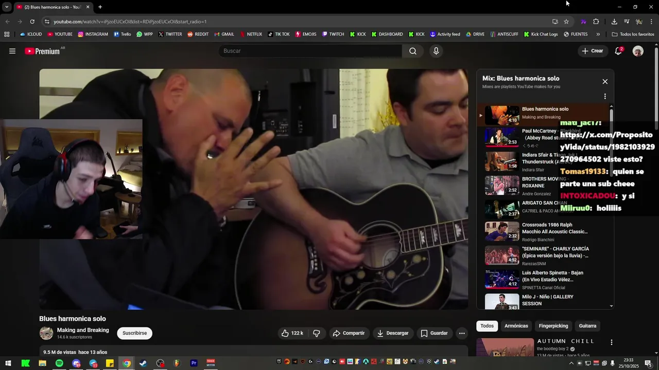Open options for Autumn Chill recommendation
659x370 pixels.
612,342
